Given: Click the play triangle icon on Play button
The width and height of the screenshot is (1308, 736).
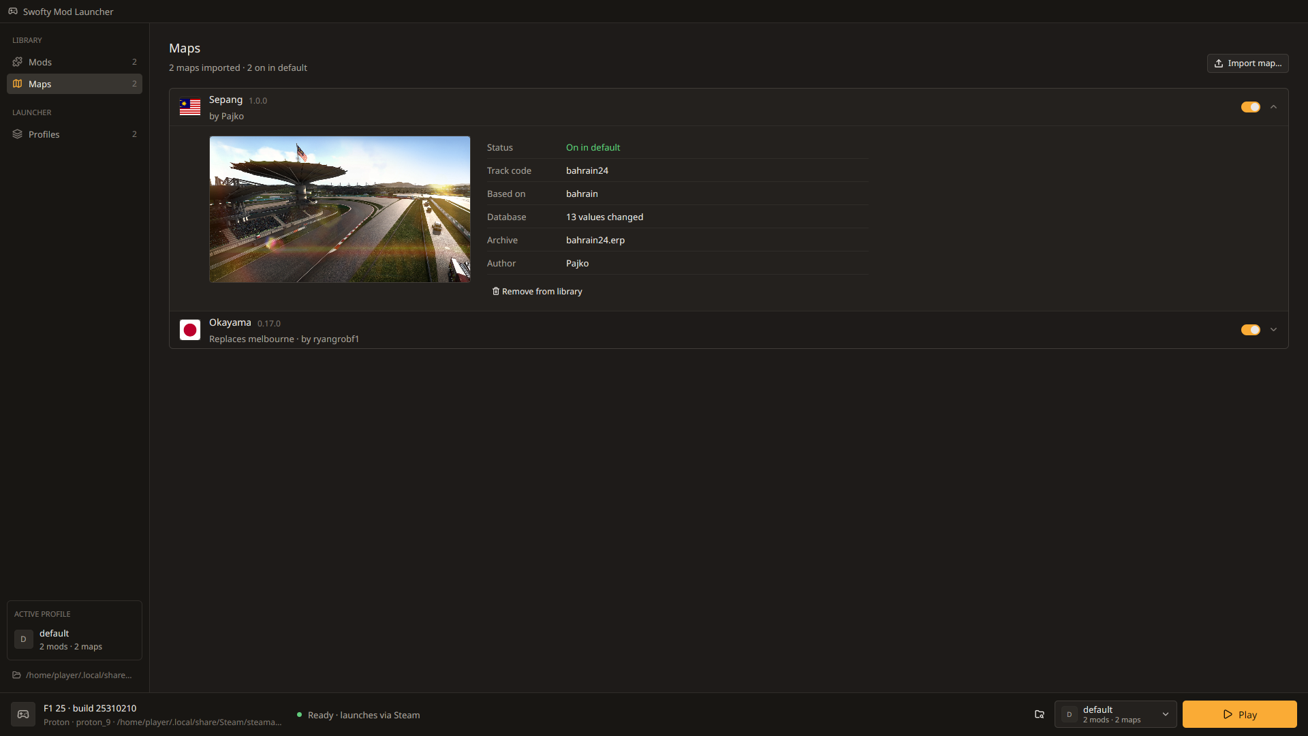Looking at the screenshot, I should point(1228,714).
